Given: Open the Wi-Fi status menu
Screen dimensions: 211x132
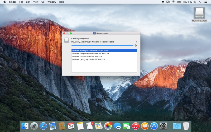Looking at the screenshot, I should [x=173, y=2].
